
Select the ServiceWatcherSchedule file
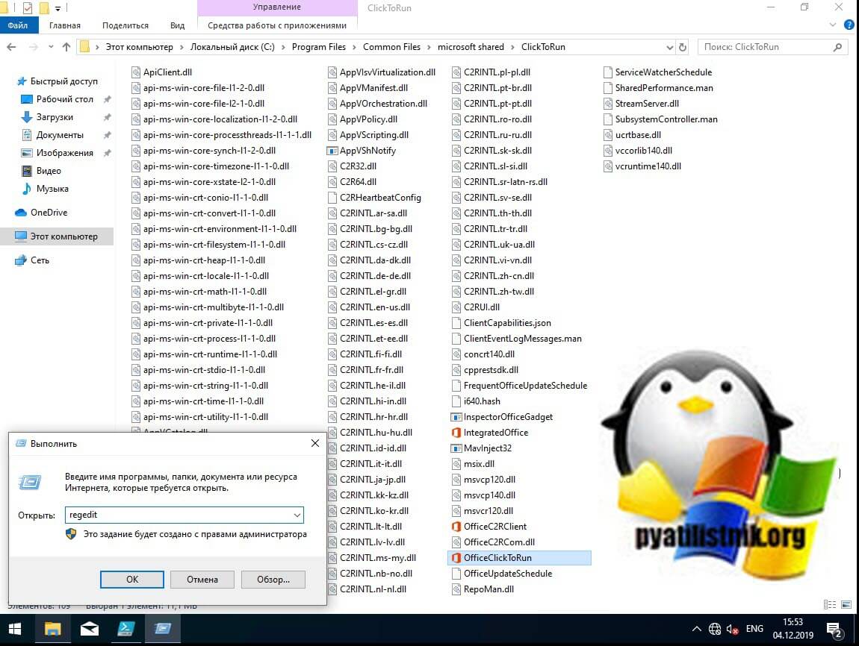coord(657,72)
